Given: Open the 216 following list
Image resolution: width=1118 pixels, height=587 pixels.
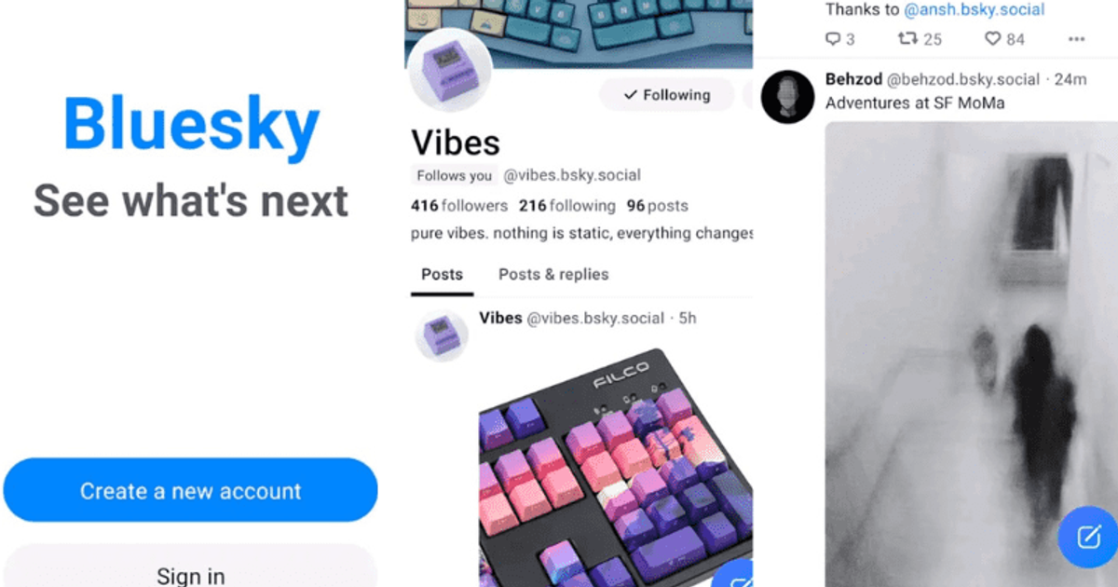Looking at the screenshot, I should 567,206.
